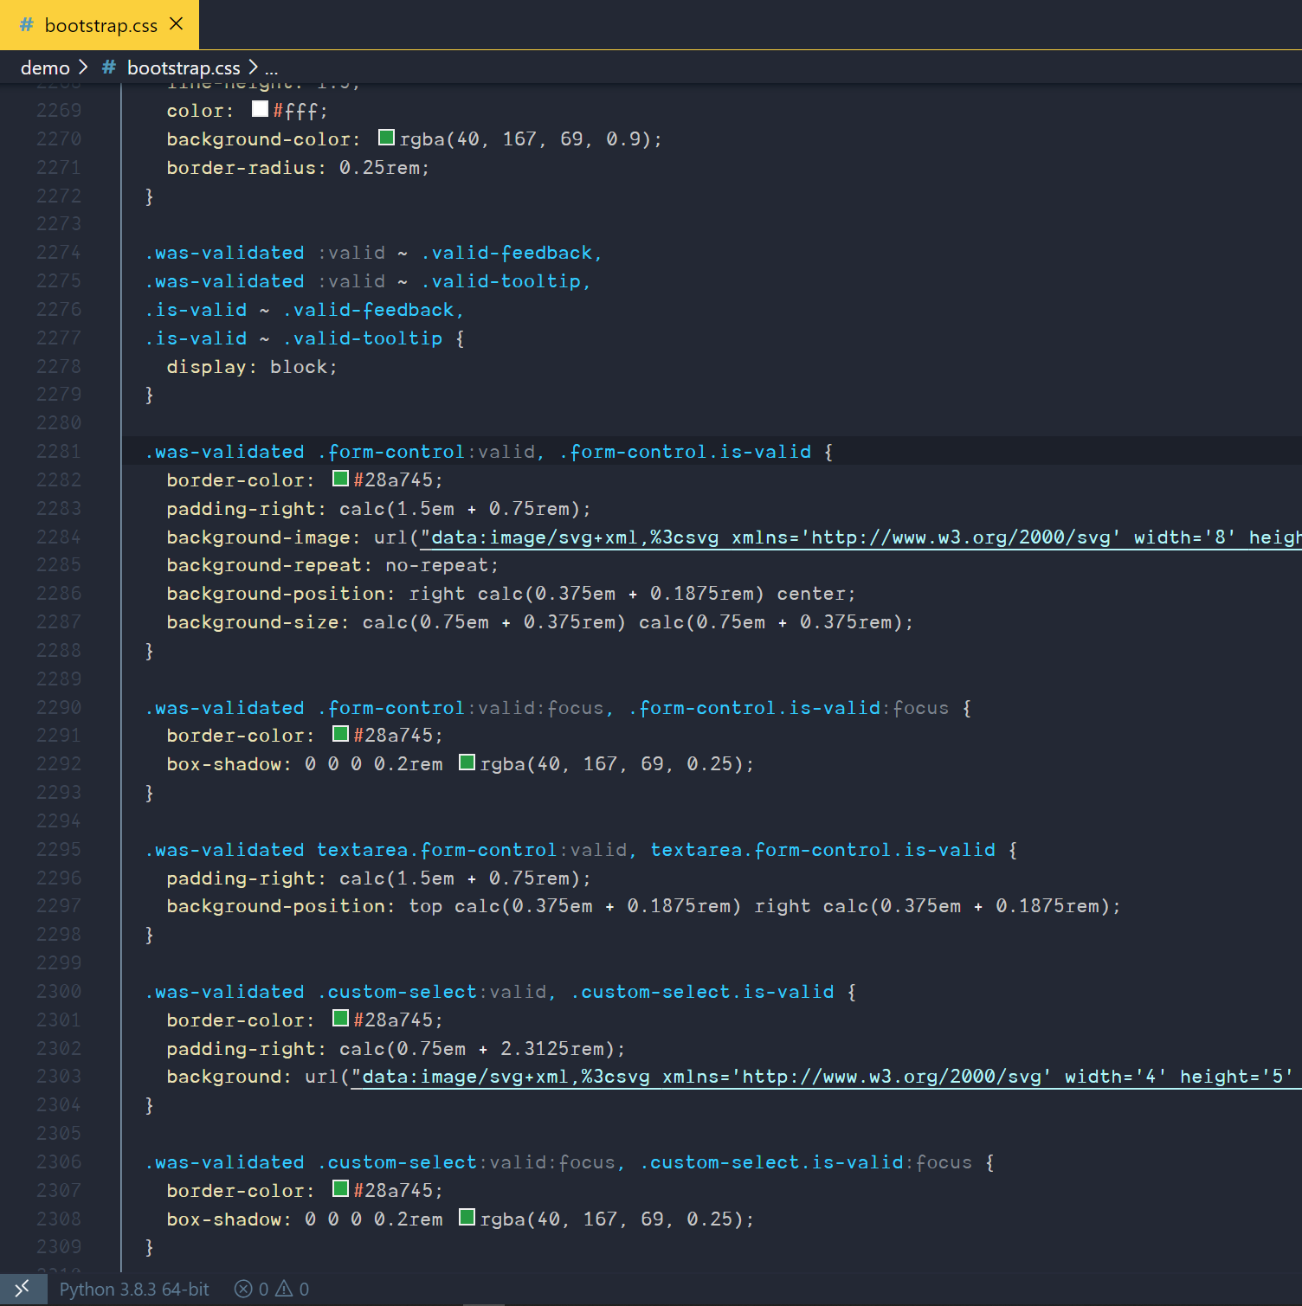Image resolution: width=1302 pixels, height=1306 pixels.
Task: Click 'background-position' on line 2286
Action: coord(275,594)
